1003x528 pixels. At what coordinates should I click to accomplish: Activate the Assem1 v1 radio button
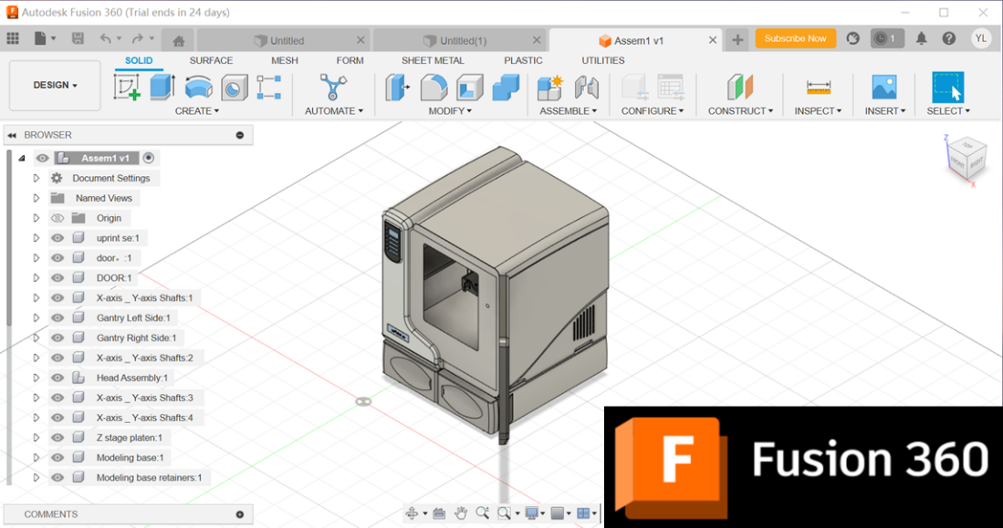point(149,158)
